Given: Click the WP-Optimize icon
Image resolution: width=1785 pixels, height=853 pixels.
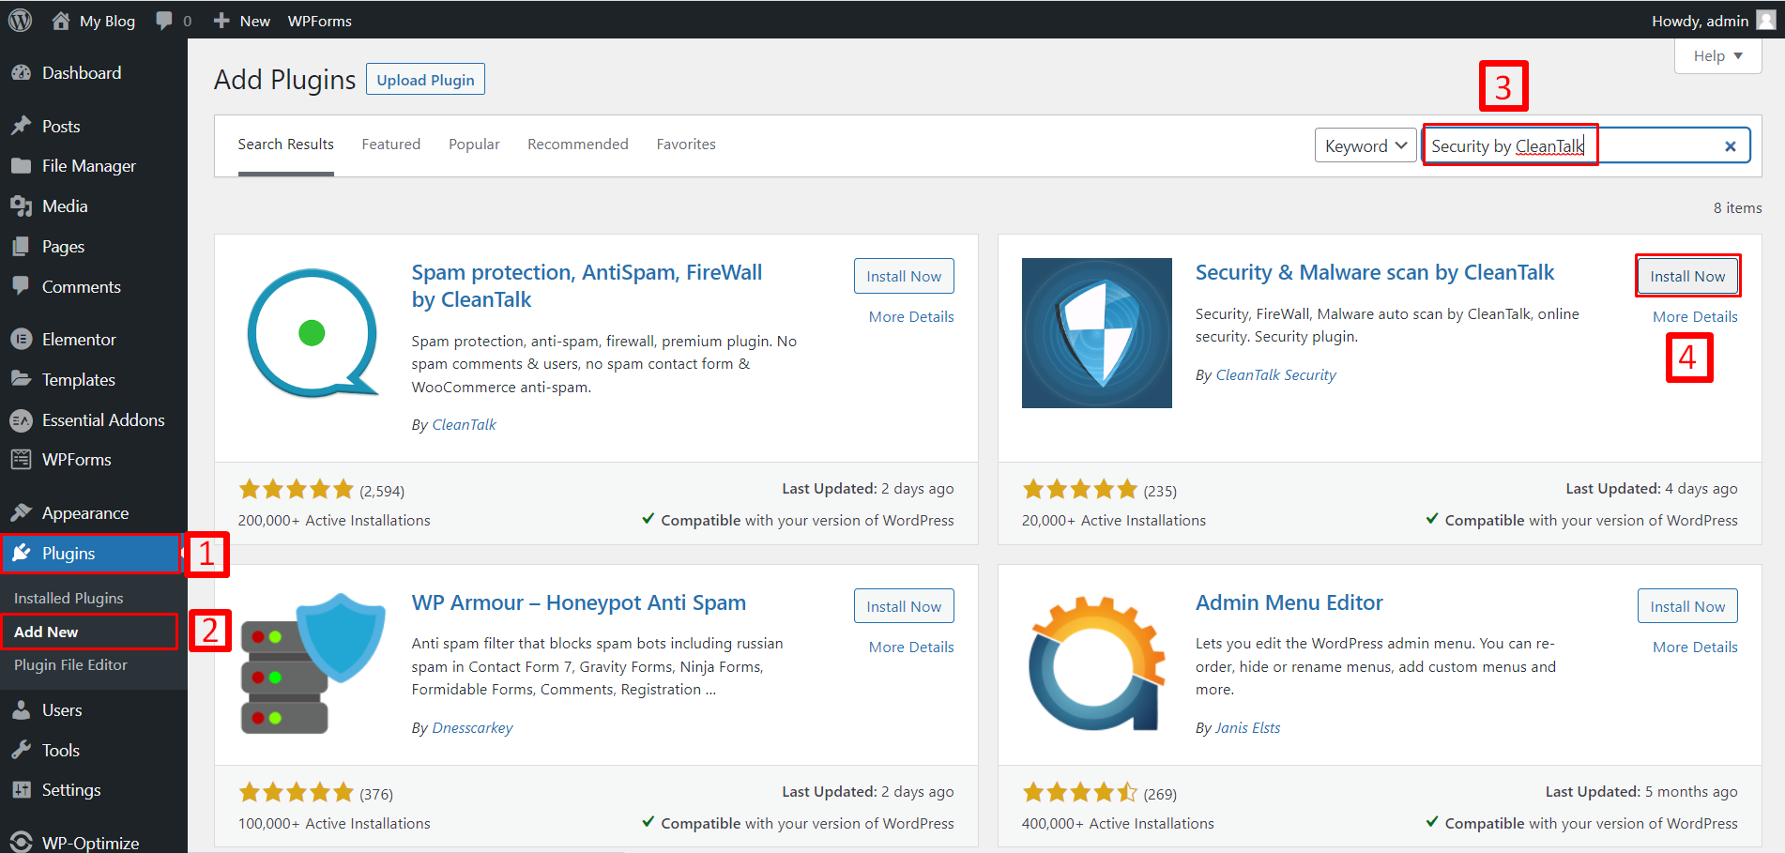Looking at the screenshot, I should (21, 843).
